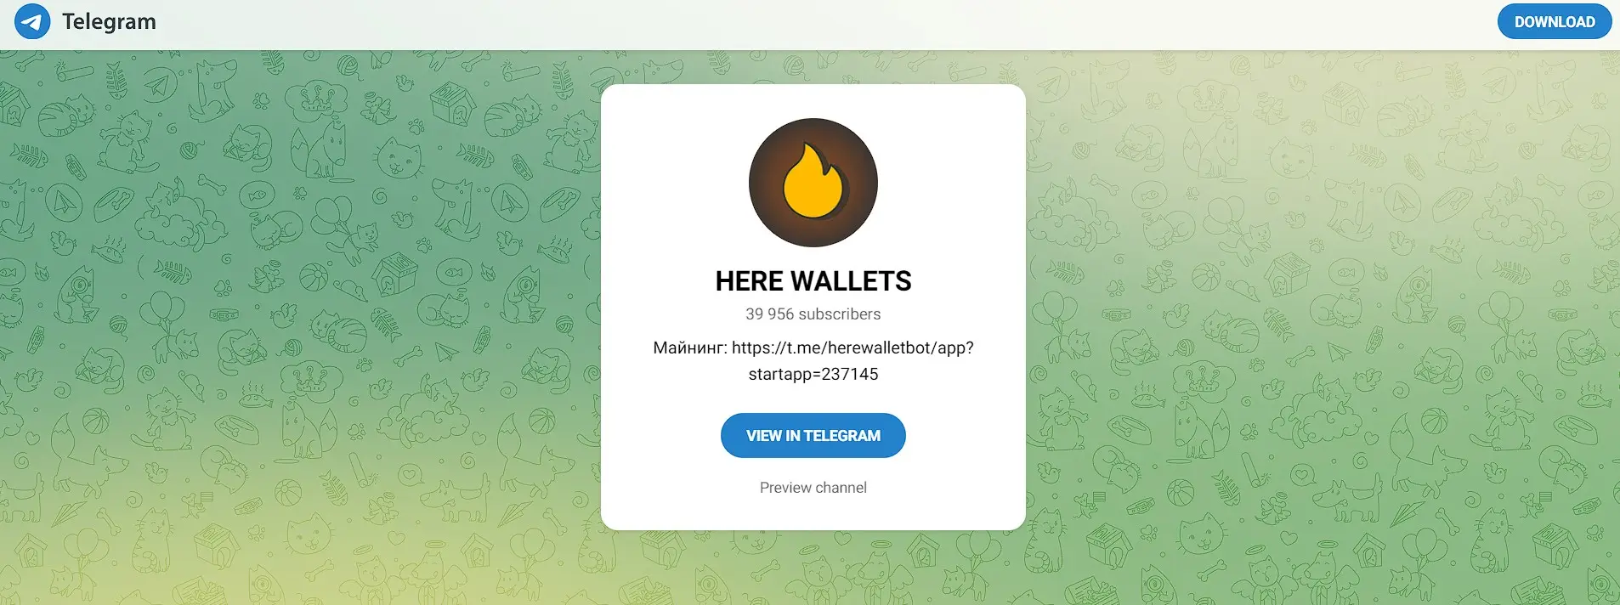
Task: Click the green doodle background left of card
Action: coord(297,323)
